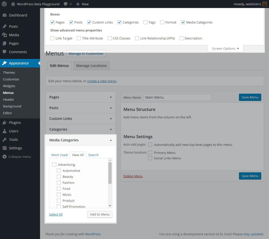Click the Posts pushpin icon in sidebar

(4, 27)
